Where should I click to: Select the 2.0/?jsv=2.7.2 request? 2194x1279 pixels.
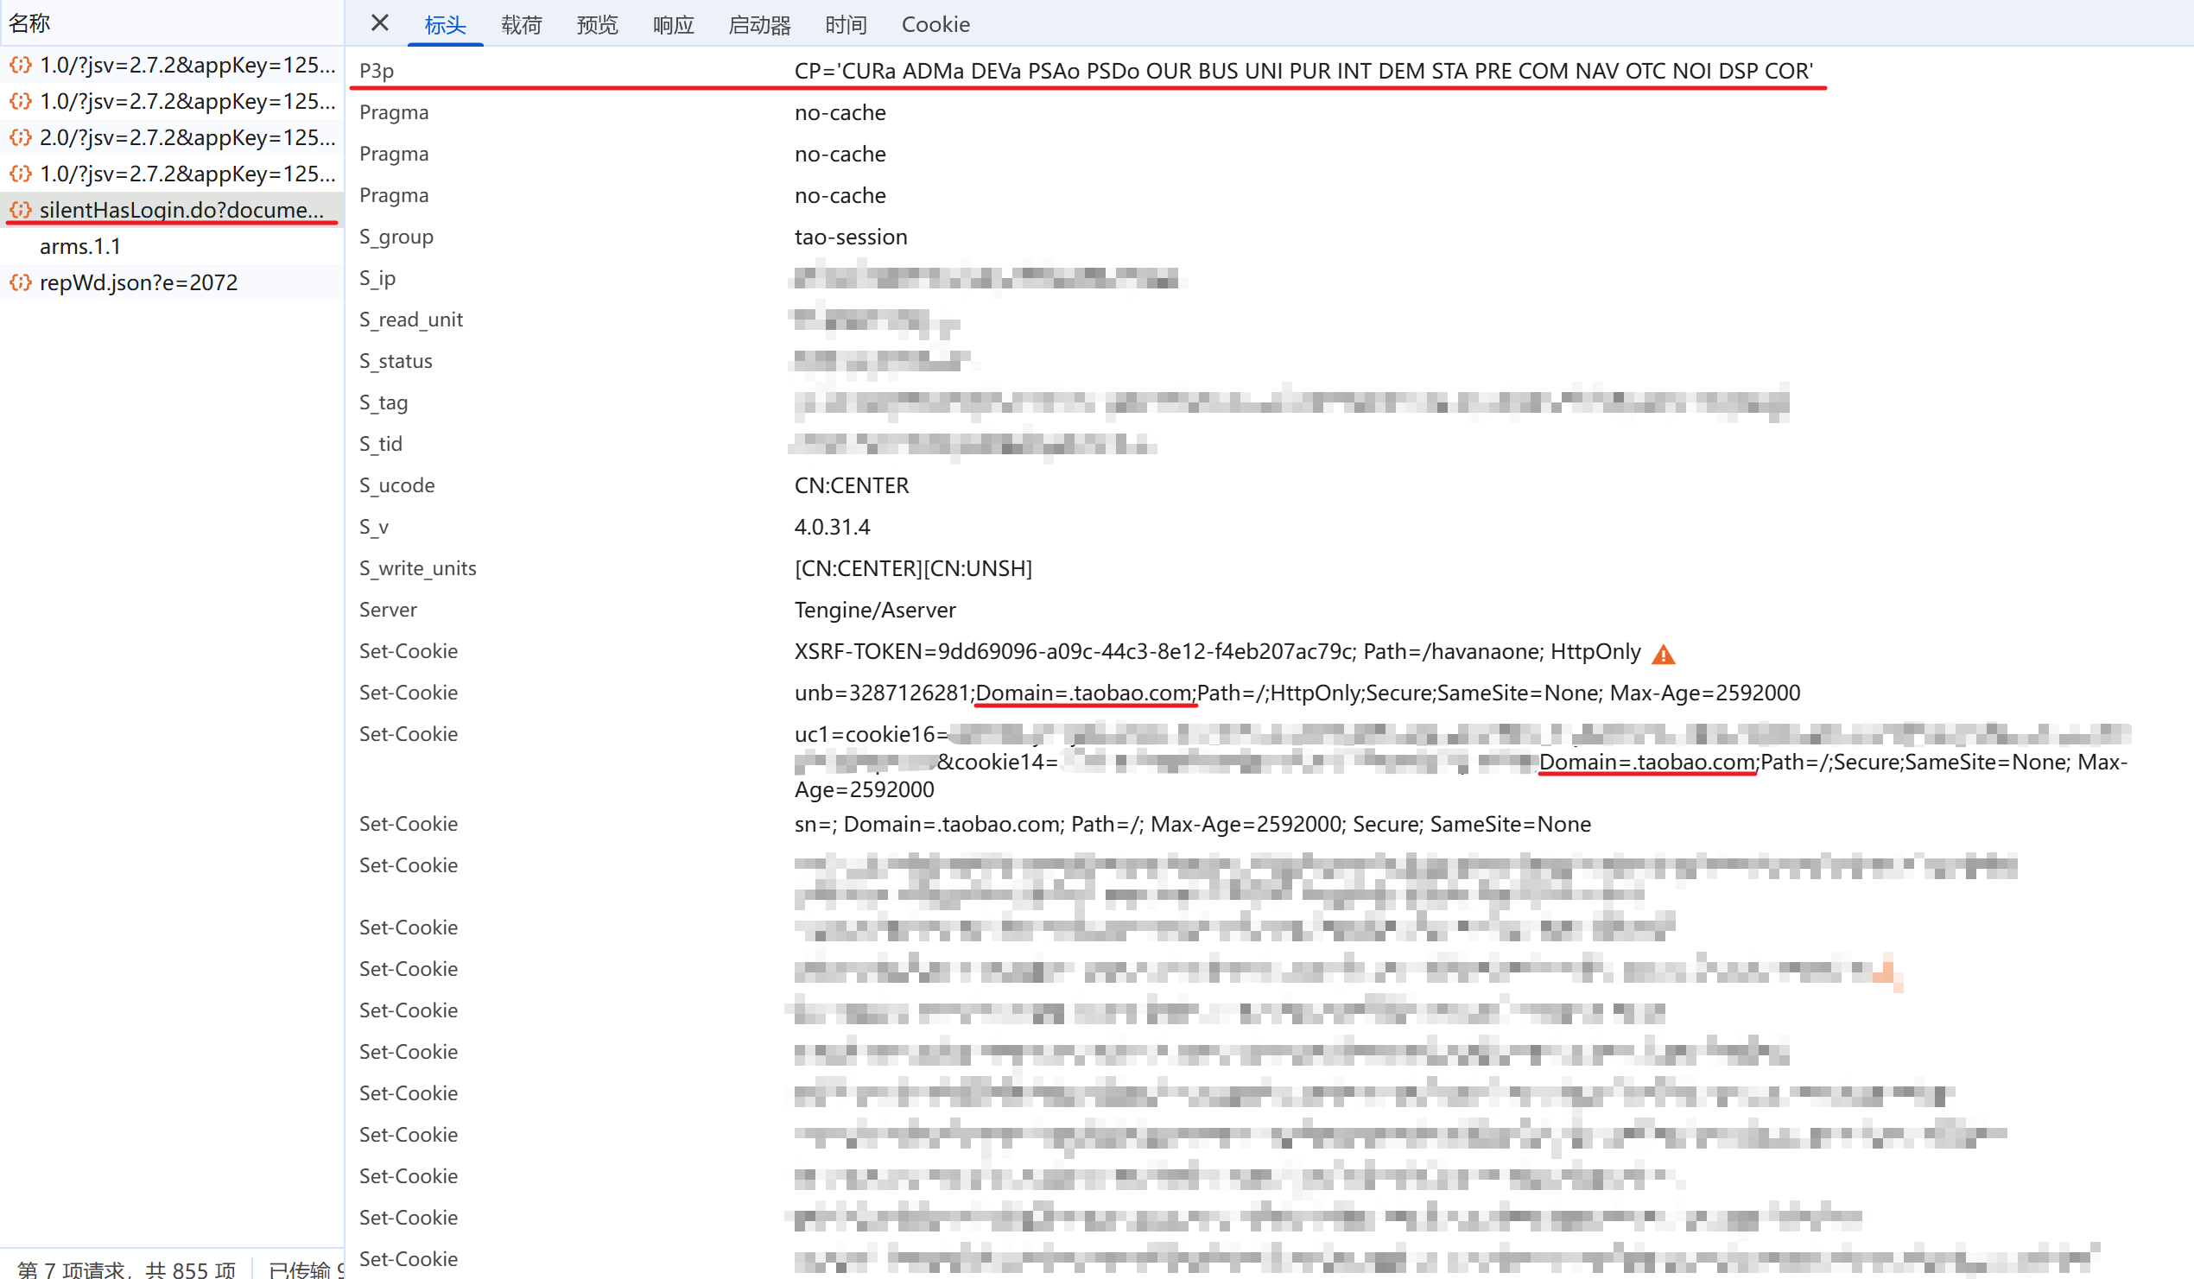187,137
